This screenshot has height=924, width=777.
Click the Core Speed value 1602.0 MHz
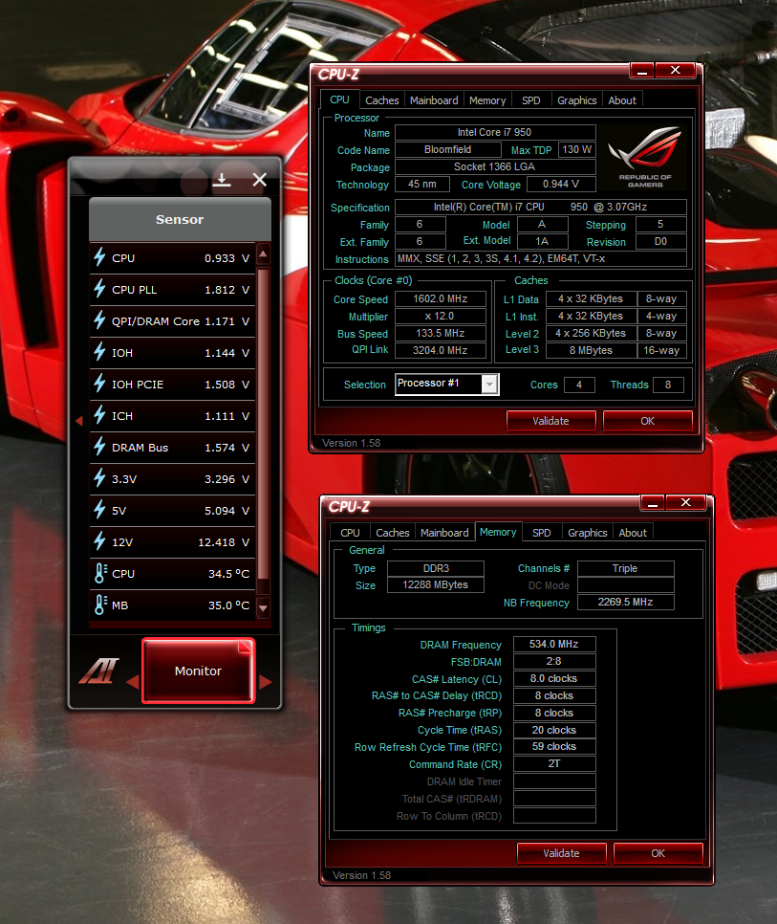coord(441,298)
